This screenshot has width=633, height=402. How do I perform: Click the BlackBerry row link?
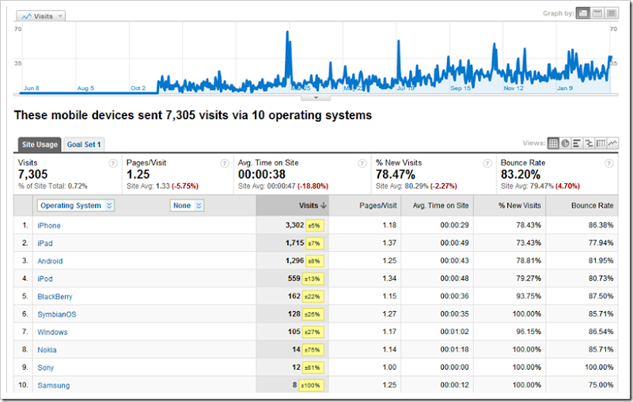[x=54, y=297]
